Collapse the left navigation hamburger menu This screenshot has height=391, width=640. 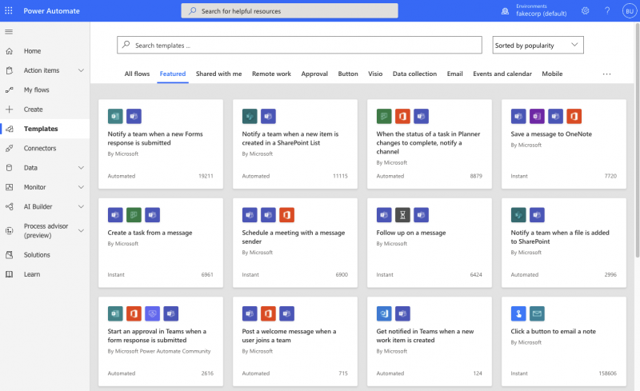9,31
